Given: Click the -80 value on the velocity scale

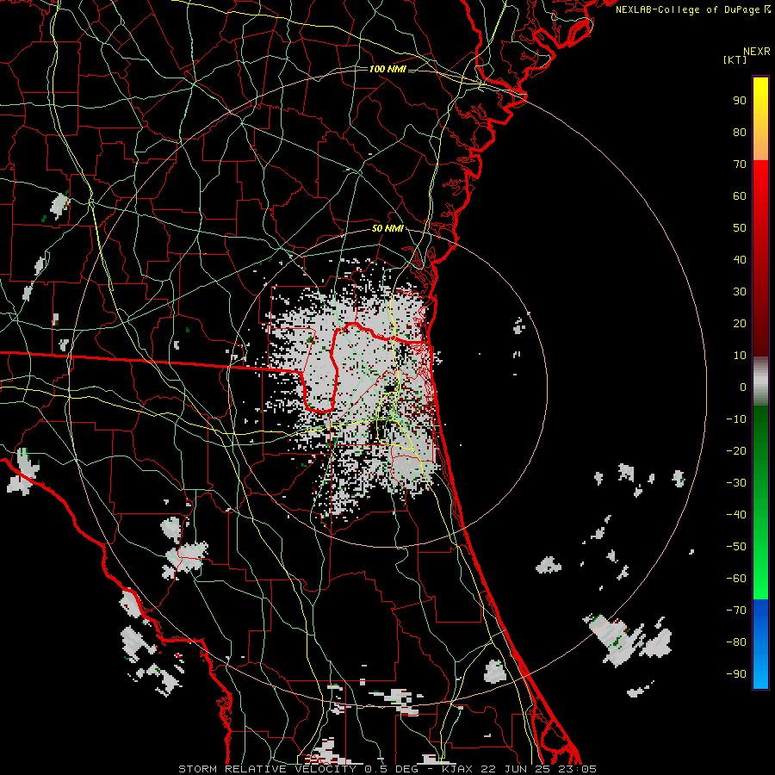Looking at the screenshot, I should (x=736, y=642).
